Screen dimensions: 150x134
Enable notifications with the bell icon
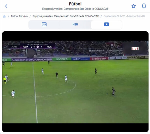tap(144, 6)
